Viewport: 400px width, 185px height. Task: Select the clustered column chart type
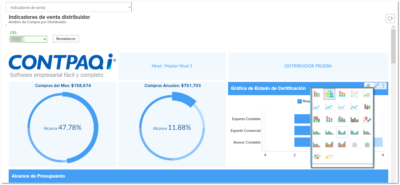(x=317, y=94)
